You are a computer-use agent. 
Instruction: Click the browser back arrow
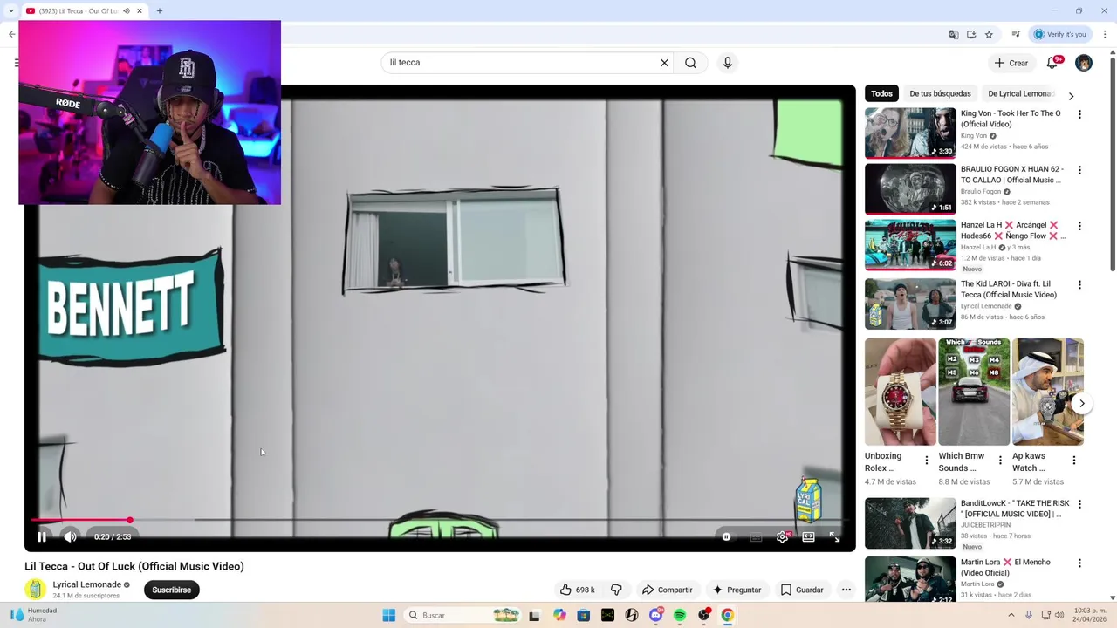(11, 34)
